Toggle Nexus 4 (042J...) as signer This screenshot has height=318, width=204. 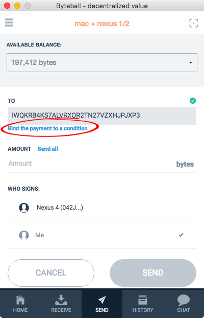(x=102, y=208)
